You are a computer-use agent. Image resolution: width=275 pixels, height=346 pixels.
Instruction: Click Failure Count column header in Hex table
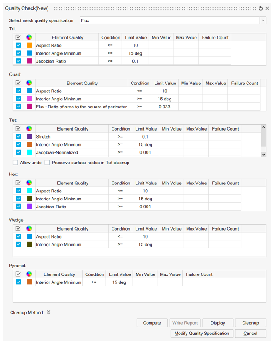(225, 183)
